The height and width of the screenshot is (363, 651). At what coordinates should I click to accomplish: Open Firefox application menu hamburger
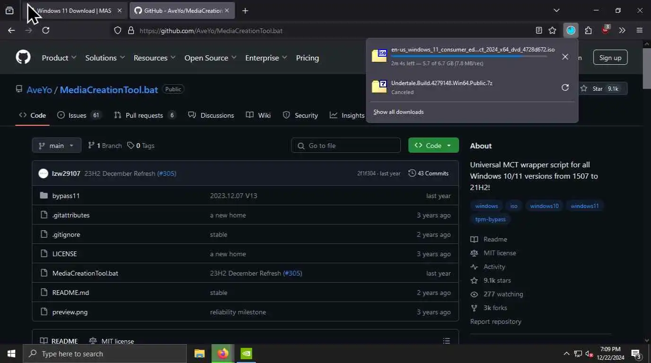point(640,30)
